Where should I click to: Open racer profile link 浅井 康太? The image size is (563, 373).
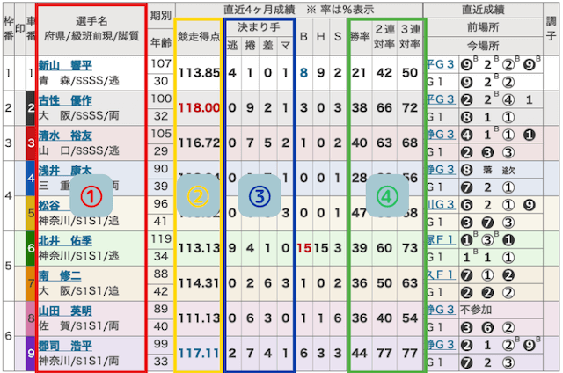click(x=65, y=170)
